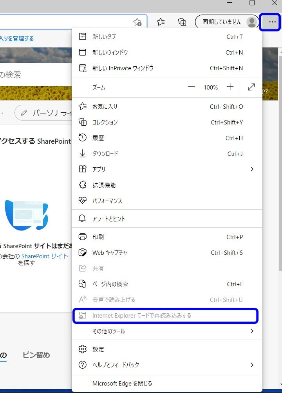Click the clock icon beside 履歴
The height and width of the screenshot is (393, 282).
pyautogui.click(x=83, y=137)
